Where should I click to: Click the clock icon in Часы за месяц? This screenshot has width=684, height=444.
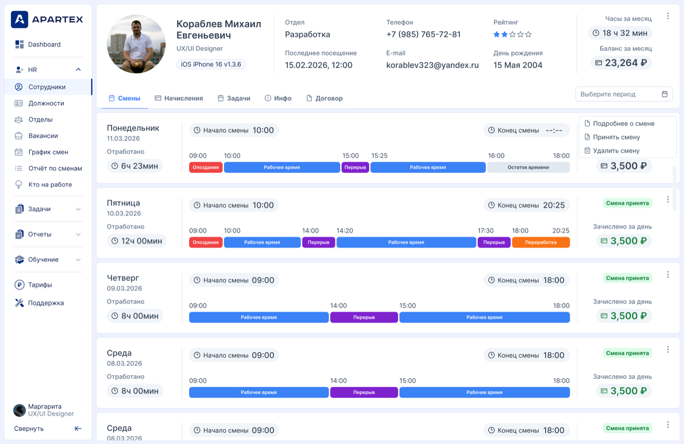pos(596,33)
